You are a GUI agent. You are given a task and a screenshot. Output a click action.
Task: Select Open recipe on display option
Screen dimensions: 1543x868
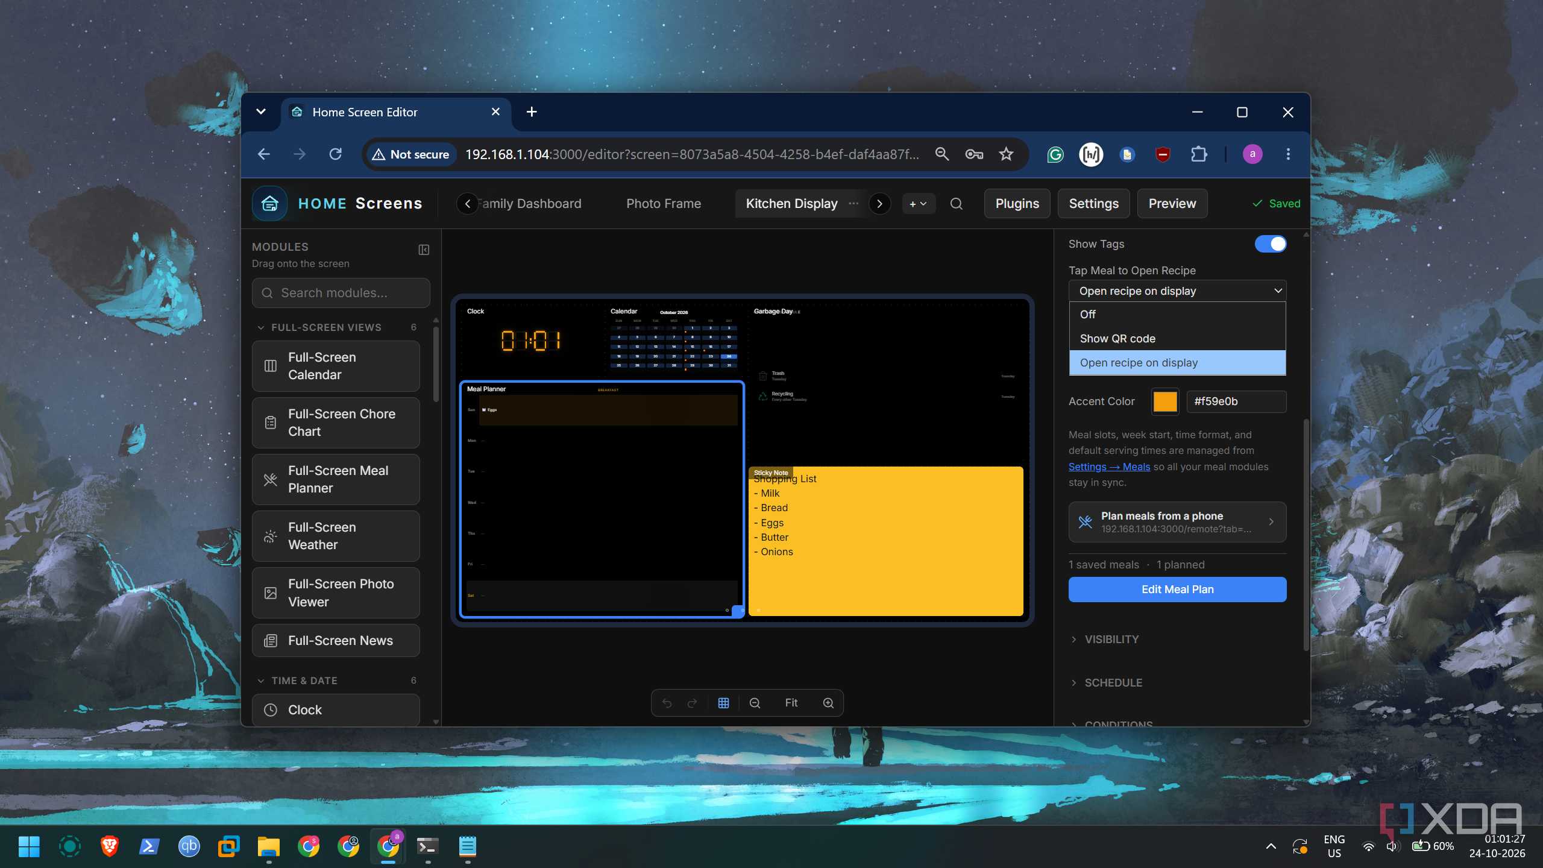click(1177, 363)
